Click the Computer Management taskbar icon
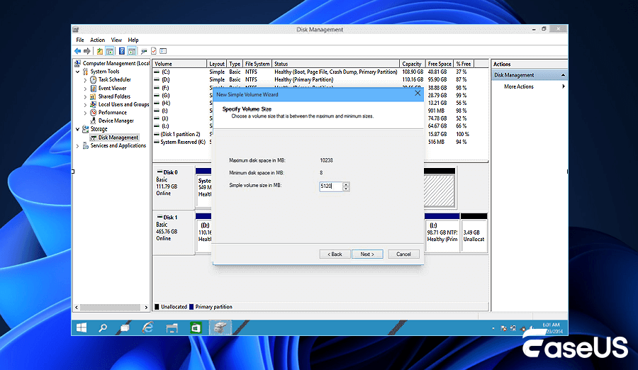This screenshot has width=638, height=370. click(x=220, y=327)
